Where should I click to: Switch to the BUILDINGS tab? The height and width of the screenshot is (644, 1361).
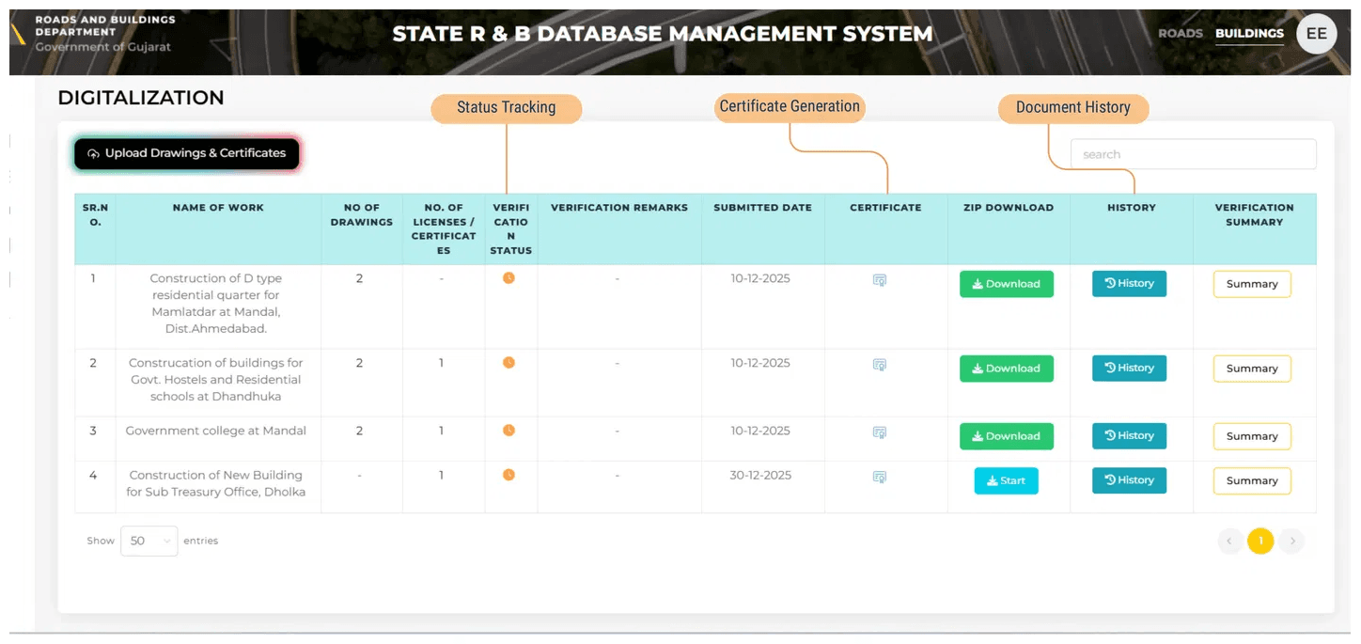pos(1249,33)
